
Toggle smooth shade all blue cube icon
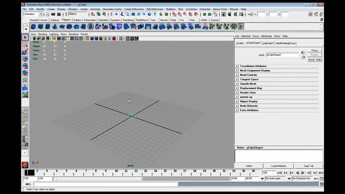point(92,39)
